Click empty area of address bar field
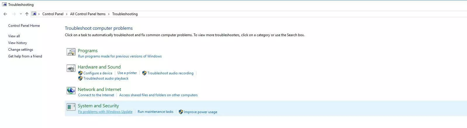 292,14
